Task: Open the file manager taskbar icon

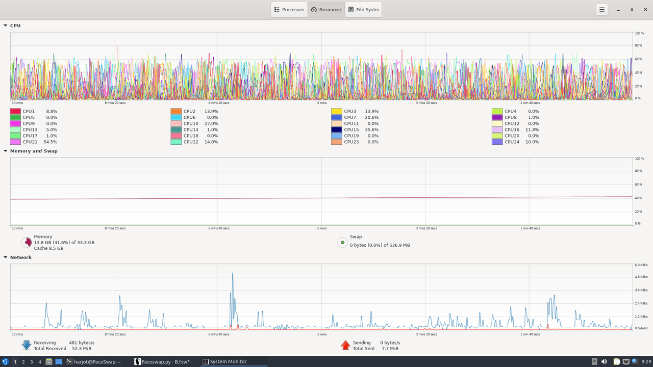Action: 49,362
